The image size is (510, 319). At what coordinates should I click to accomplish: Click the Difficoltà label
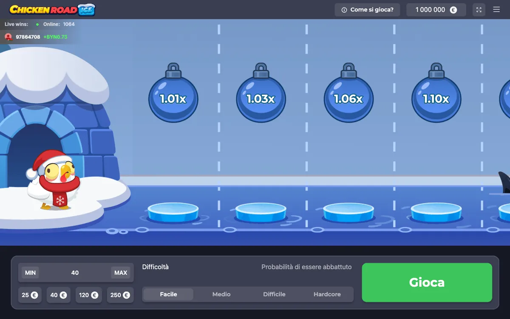click(156, 267)
